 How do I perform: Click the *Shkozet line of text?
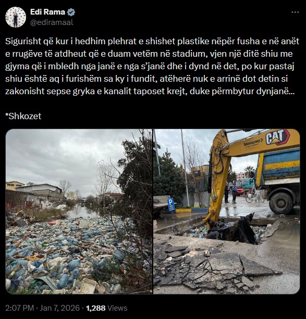coord(23,116)
